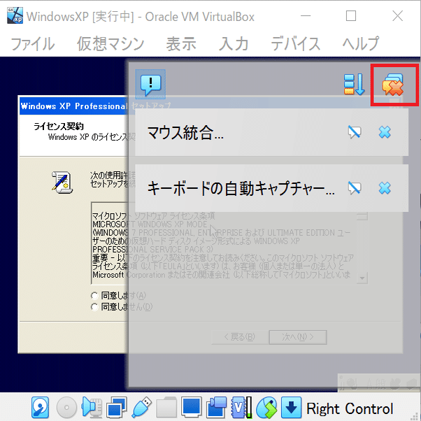Click the license text scrollbar down arrow

pyautogui.click(x=362, y=278)
